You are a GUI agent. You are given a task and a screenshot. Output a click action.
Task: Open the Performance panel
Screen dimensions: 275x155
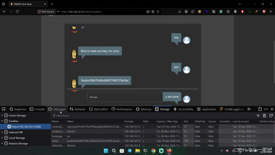[x=122, y=109]
